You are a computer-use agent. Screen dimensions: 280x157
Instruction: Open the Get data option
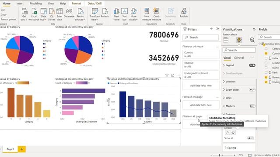(x=24, y=14)
